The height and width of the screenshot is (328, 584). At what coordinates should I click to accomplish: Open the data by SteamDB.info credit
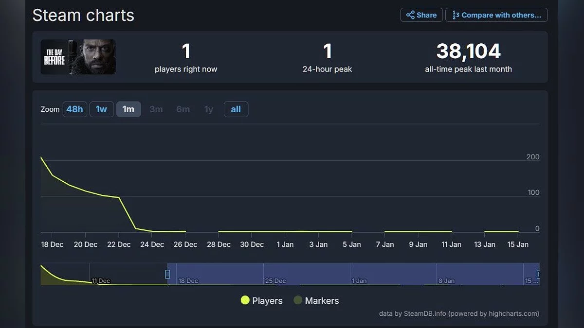tap(459, 314)
